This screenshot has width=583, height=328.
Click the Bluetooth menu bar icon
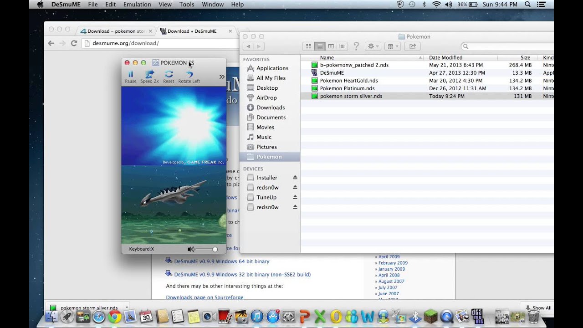pos(424,5)
